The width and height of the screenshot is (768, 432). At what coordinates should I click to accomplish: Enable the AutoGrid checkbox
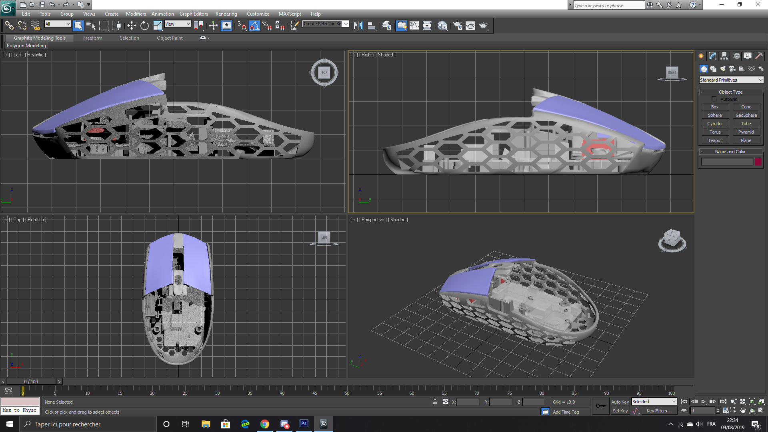click(x=714, y=99)
